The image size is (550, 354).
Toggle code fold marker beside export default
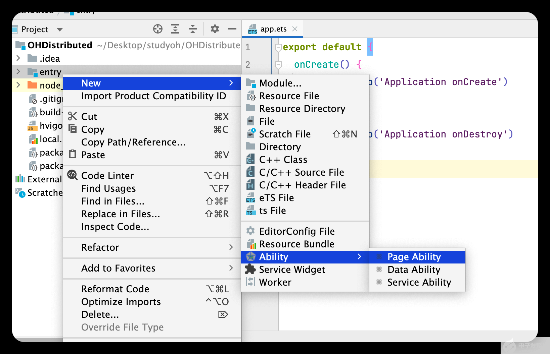(x=278, y=48)
